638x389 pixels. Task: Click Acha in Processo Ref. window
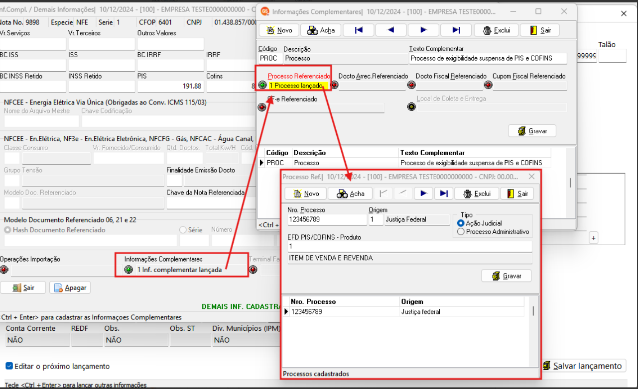351,194
